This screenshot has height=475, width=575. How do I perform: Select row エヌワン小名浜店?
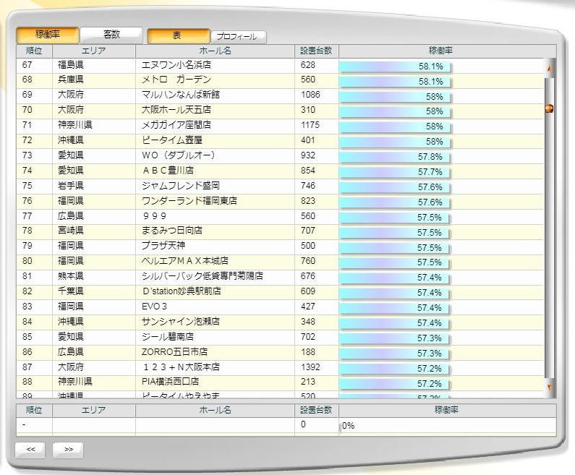point(280,66)
